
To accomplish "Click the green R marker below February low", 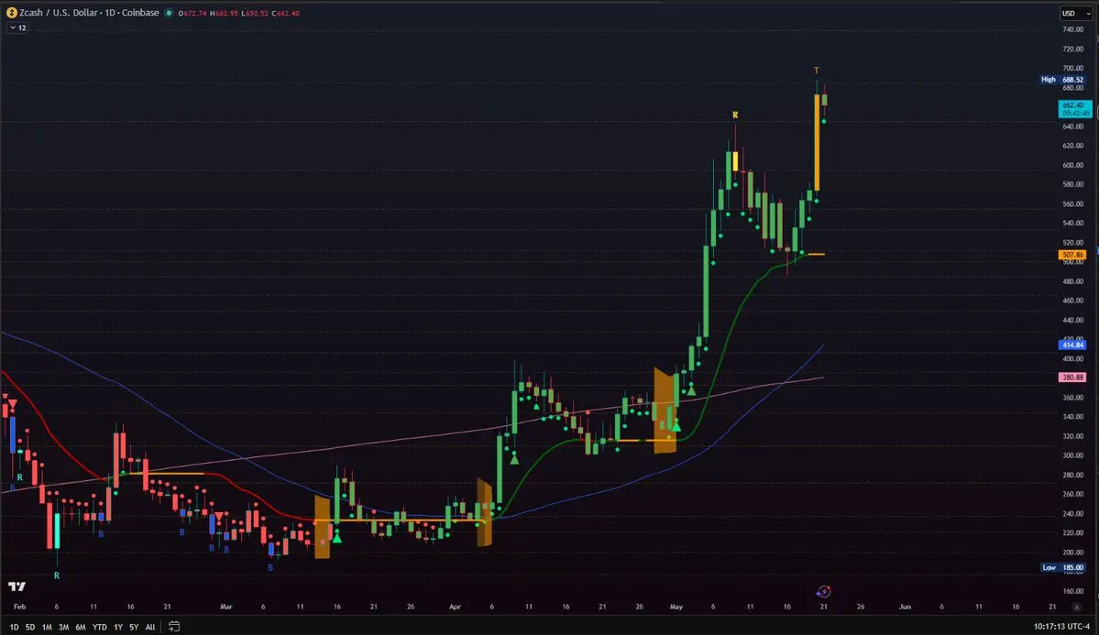I will click(x=57, y=575).
